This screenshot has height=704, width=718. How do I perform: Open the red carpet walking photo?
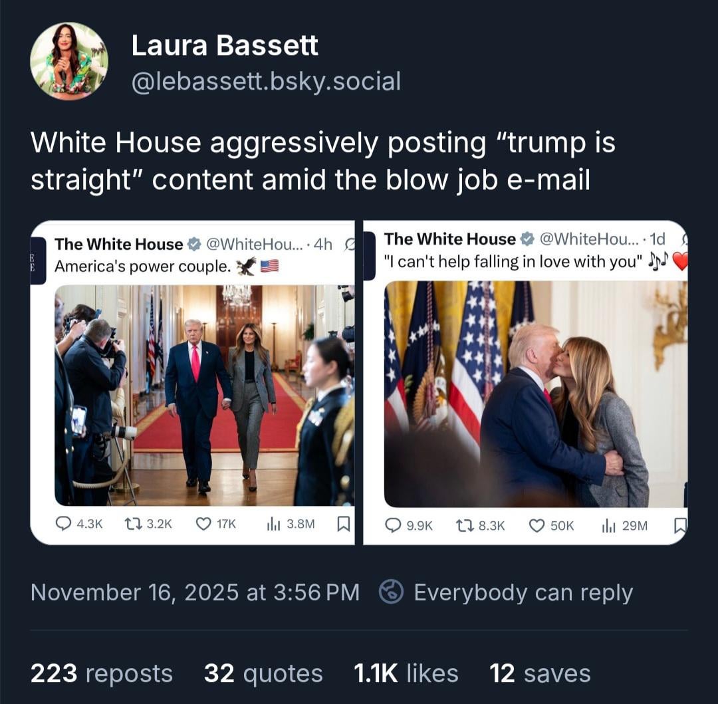click(204, 395)
